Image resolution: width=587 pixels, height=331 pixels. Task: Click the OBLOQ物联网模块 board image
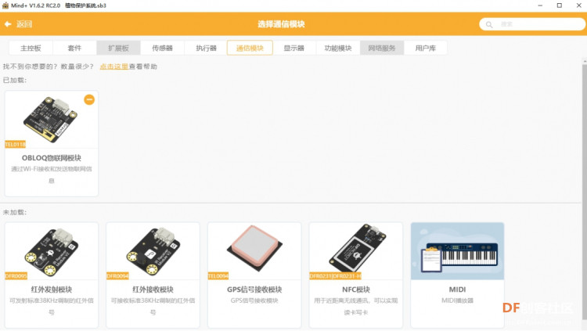pyautogui.click(x=52, y=119)
